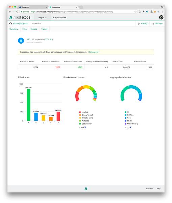172x203 pixels.
Task: Open the user avatar menu in header
Action: 161,17
